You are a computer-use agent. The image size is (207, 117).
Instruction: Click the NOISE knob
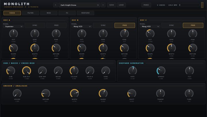(58, 71)
